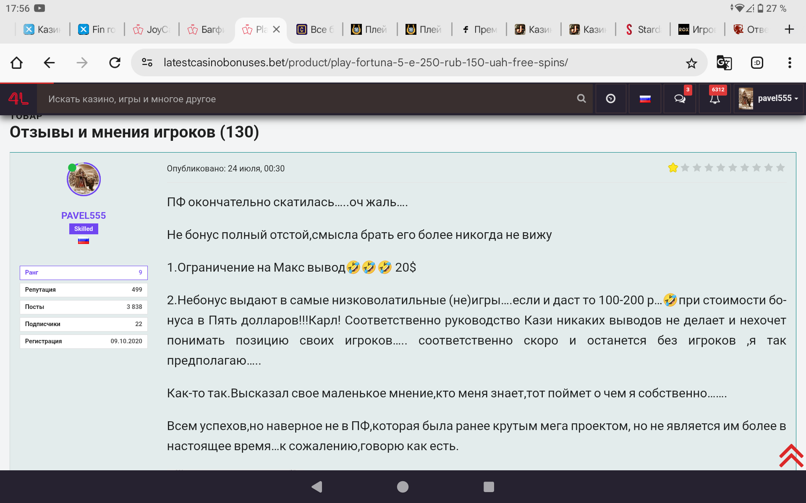Image resolution: width=806 pixels, height=503 pixels.
Task: Open site info icon in address bar
Action: click(x=147, y=63)
